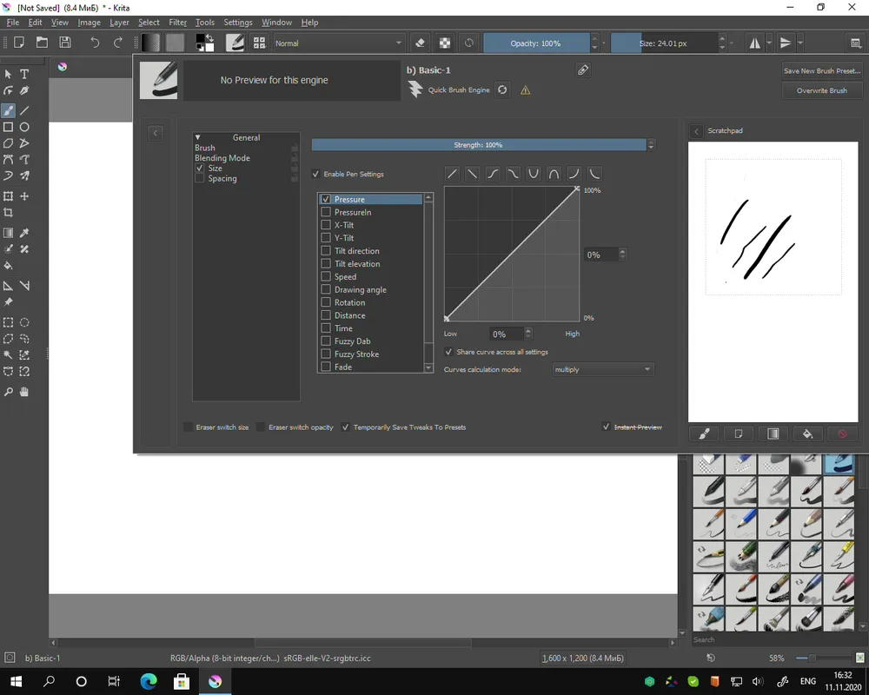
Task: Click the Overwrite Brush button
Action: [821, 90]
